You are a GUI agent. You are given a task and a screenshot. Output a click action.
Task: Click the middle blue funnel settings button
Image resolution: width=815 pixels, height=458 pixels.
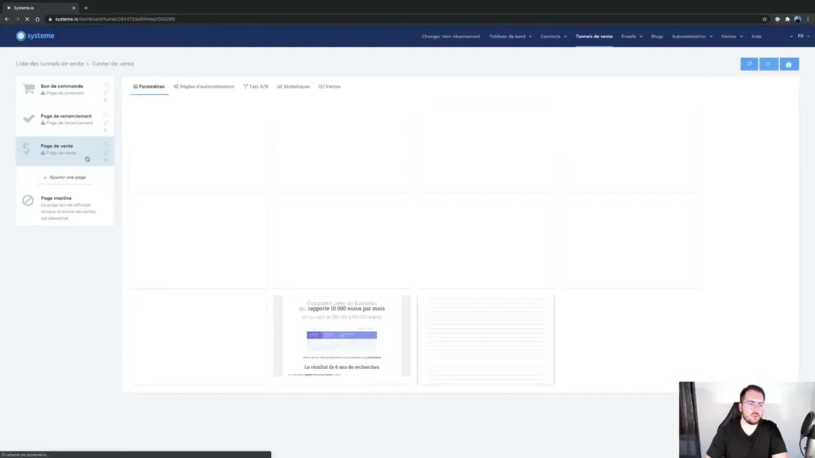click(769, 64)
